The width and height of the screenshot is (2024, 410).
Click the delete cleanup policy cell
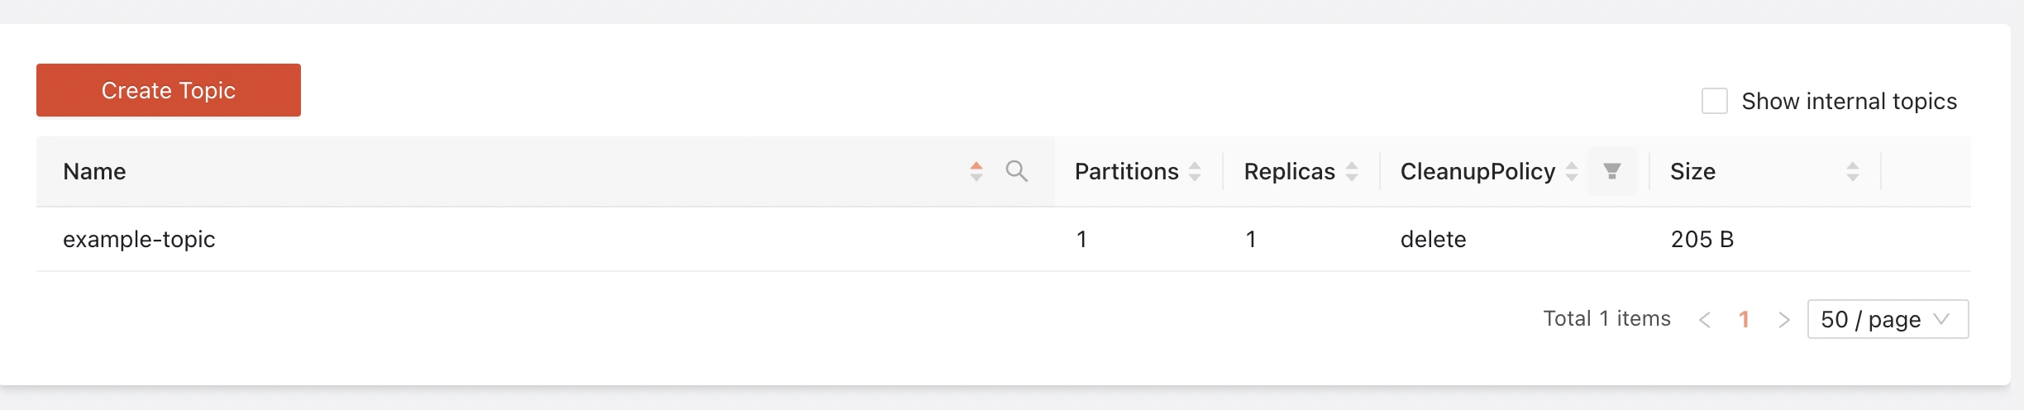point(1433,240)
